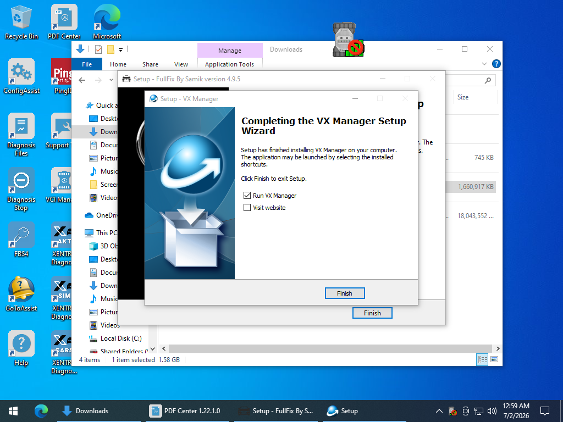
Task: Click Finish in FullFix By Samik setup window
Action: click(372, 313)
